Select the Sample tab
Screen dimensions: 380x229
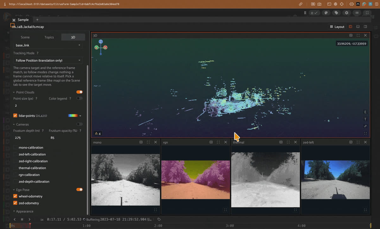click(x=21, y=20)
